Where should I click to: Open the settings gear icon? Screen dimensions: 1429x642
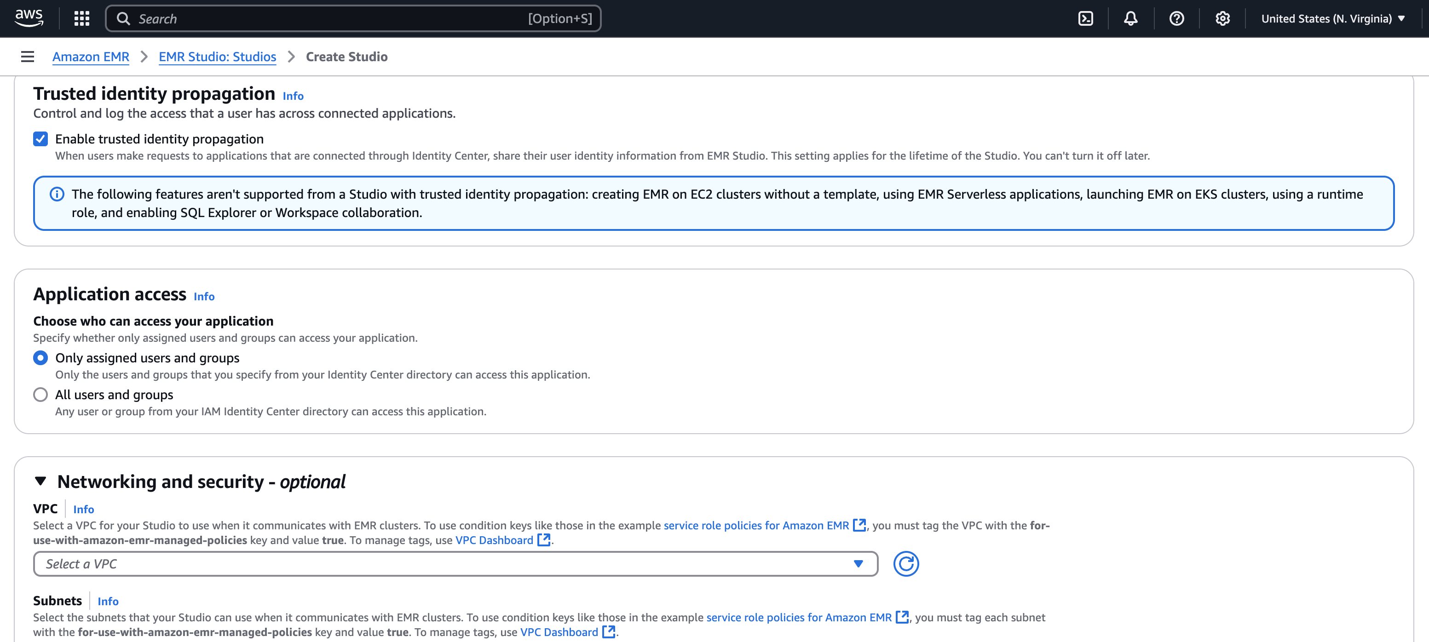coord(1222,18)
